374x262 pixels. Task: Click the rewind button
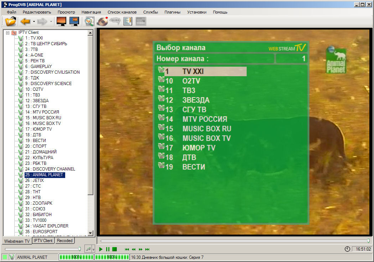pyautogui.click(x=134, y=250)
